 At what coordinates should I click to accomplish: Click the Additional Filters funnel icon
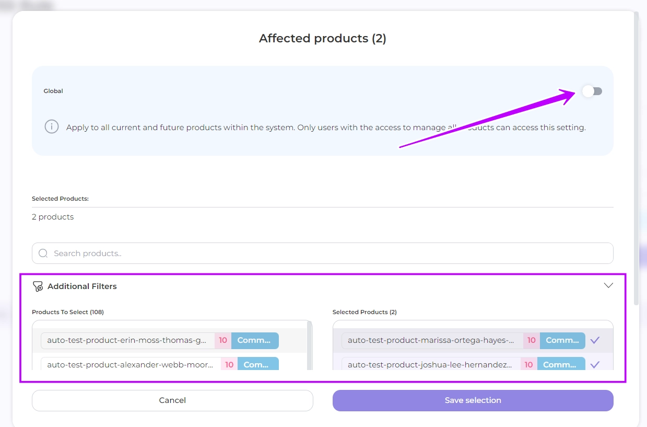click(38, 286)
